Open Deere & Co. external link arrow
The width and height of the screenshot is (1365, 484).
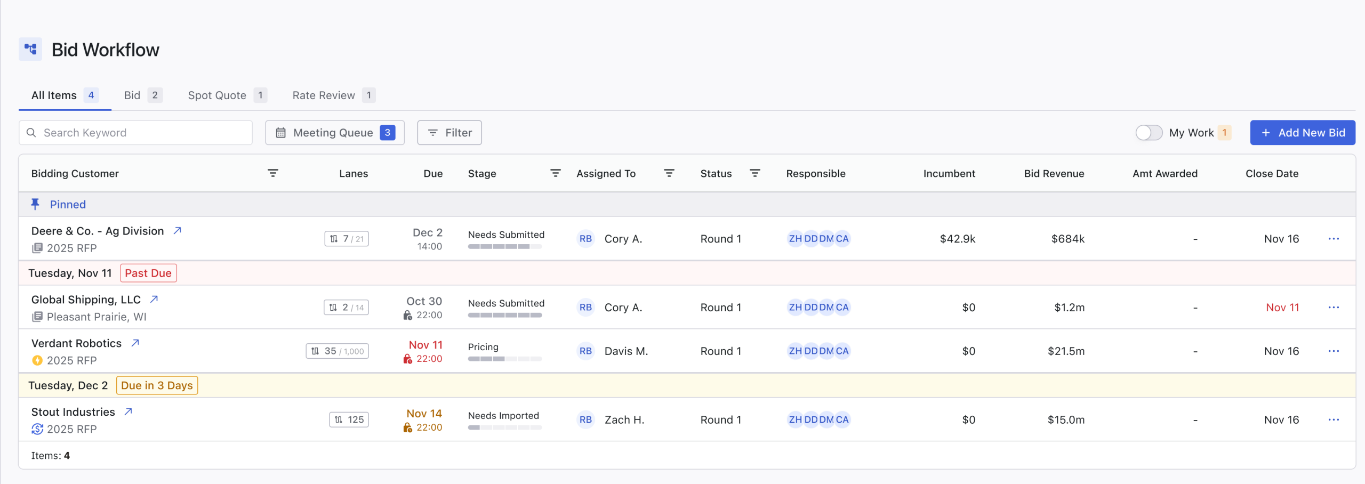pyautogui.click(x=178, y=231)
